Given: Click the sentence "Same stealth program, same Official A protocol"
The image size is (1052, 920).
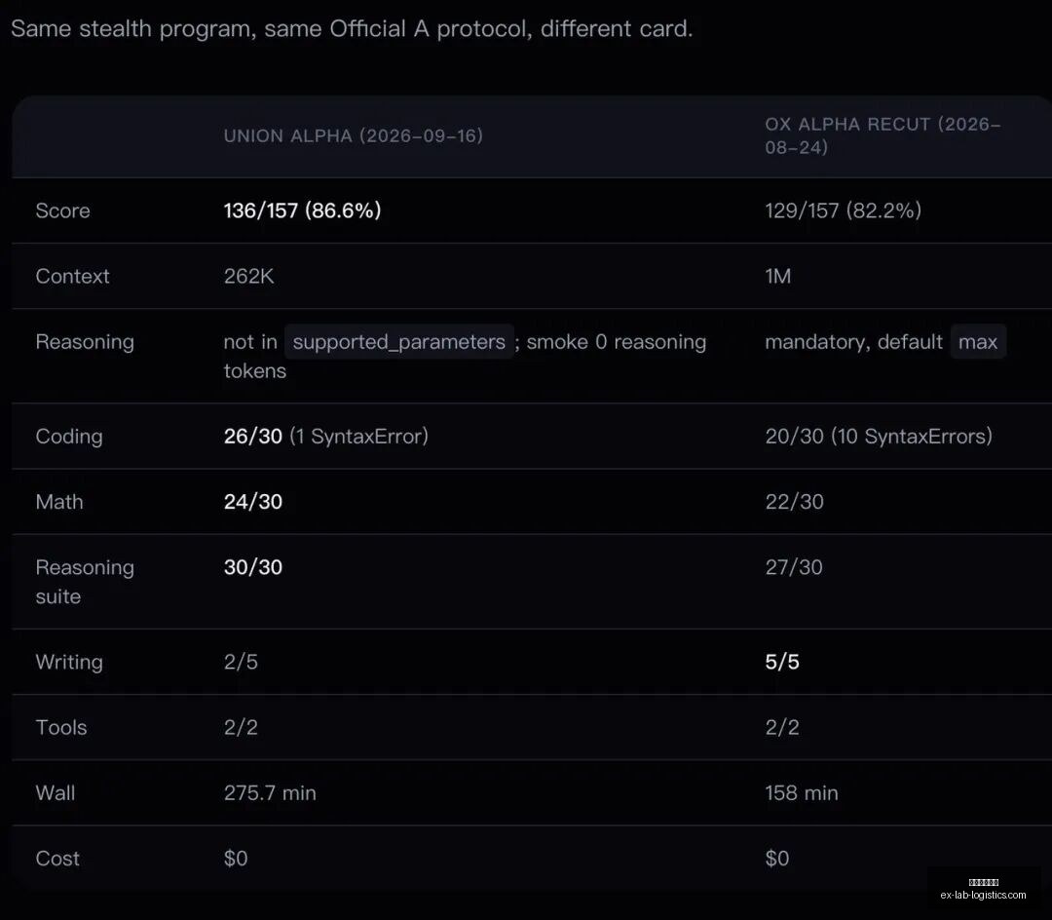Looking at the screenshot, I should click(x=272, y=29).
